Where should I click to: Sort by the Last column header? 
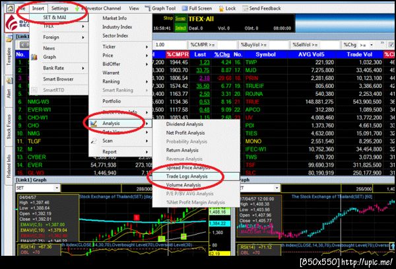pos(200,54)
